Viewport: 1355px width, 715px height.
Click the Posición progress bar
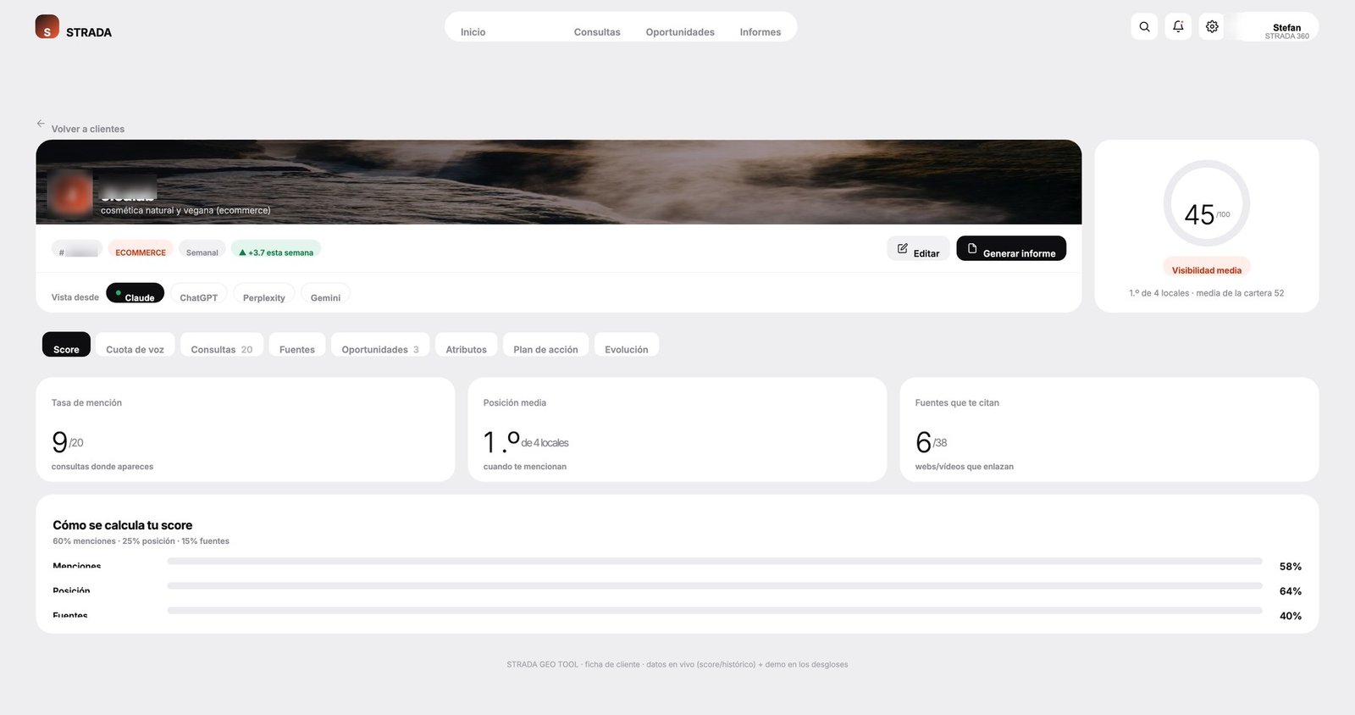[x=715, y=585]
